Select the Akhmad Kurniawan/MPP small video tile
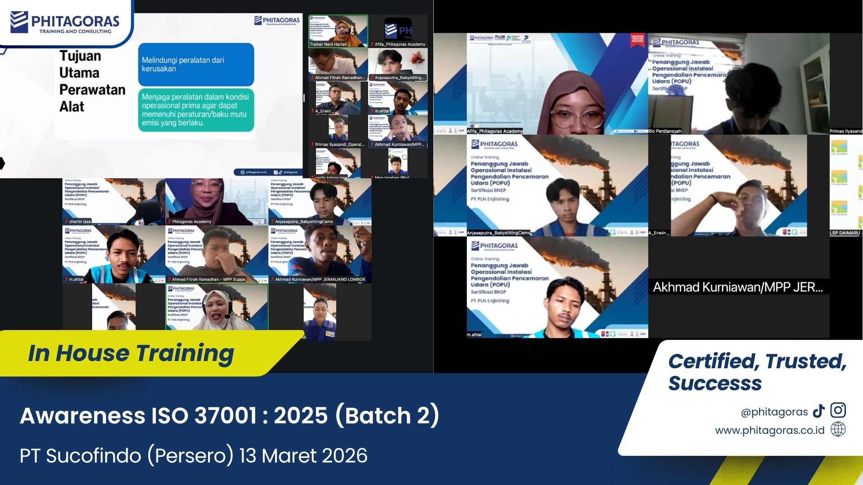 click(398, 132)
